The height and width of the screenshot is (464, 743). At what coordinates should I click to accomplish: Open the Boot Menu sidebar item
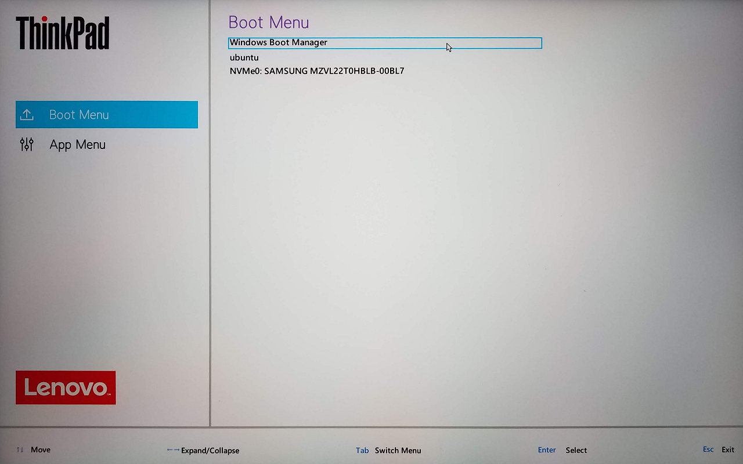tap(107, 115)
